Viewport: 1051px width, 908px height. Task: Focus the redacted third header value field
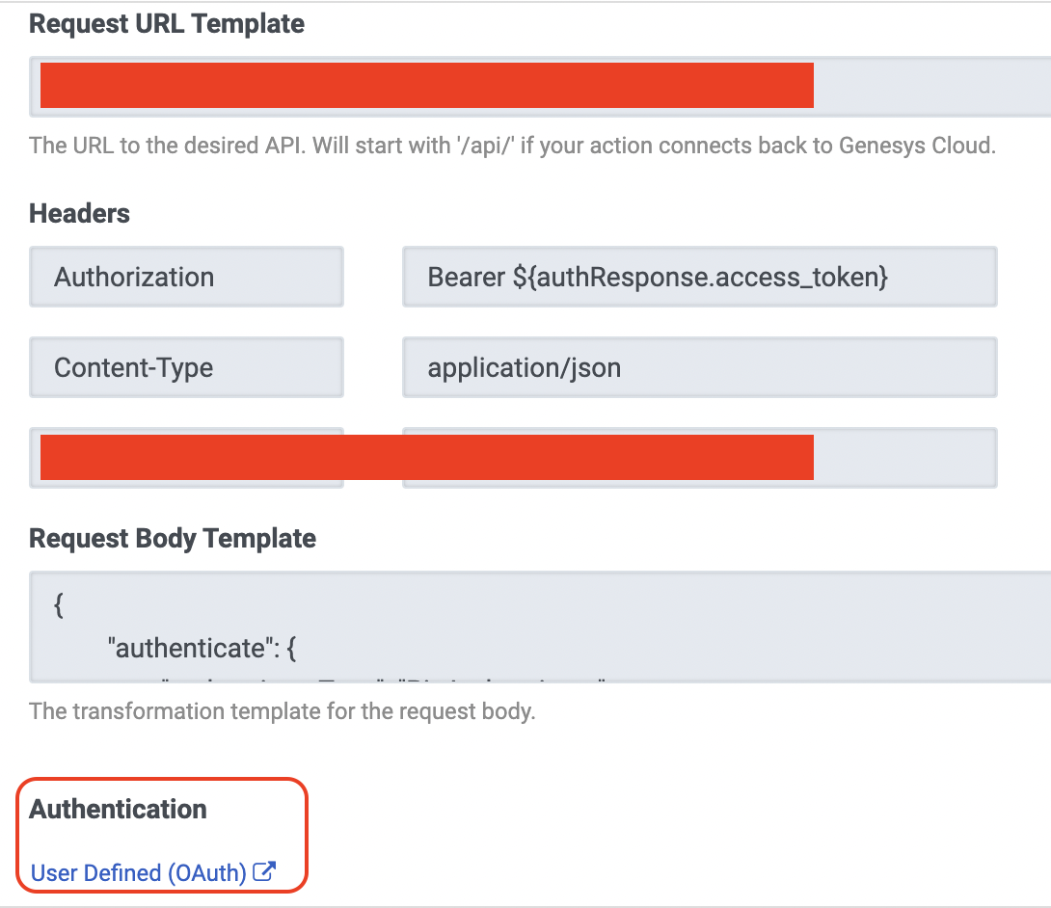click(906, 458)
